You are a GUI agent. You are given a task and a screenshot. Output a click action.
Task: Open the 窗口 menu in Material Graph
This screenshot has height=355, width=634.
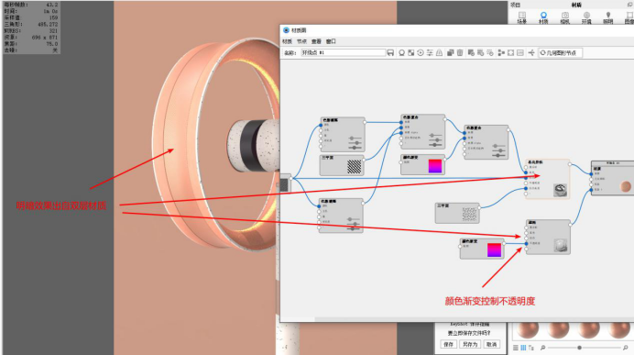pyautogui.click(x=331, y=41)
